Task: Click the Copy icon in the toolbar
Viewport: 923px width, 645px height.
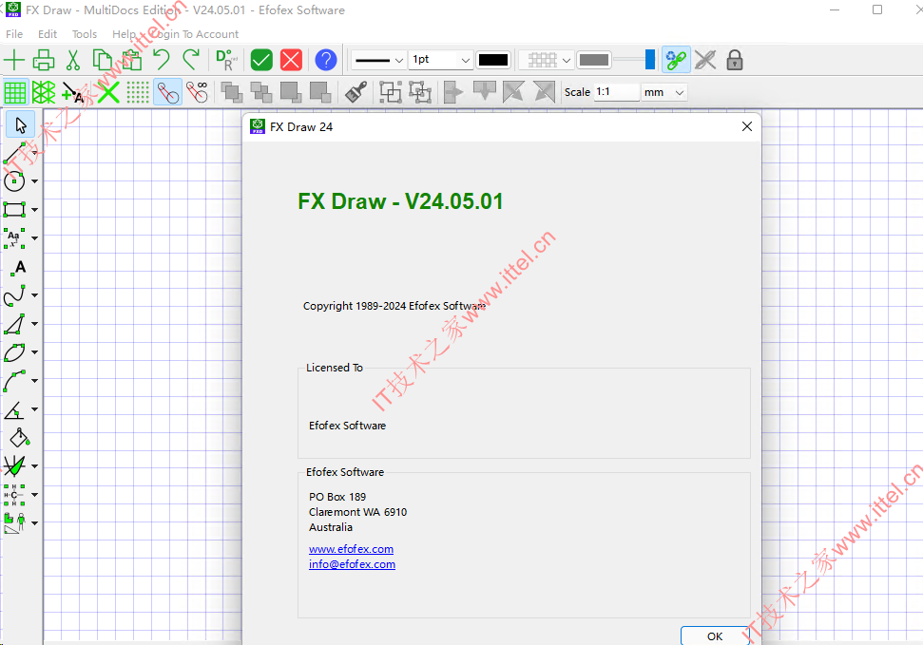Action: pos(103,60)
